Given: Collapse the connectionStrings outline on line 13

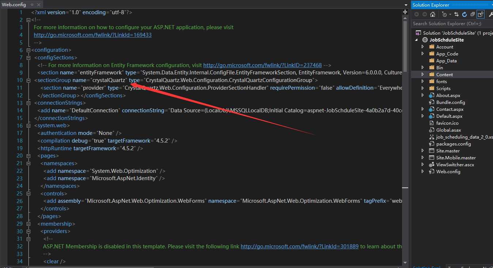Looking at the screenshot, I should (x=28, y=103).
